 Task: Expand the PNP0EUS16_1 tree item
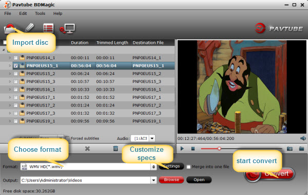point(10,90)
